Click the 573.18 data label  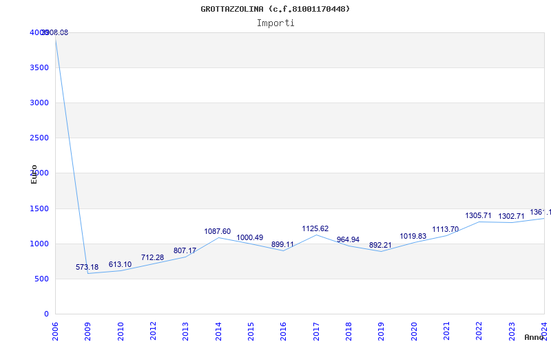click(x=87, y=267)
